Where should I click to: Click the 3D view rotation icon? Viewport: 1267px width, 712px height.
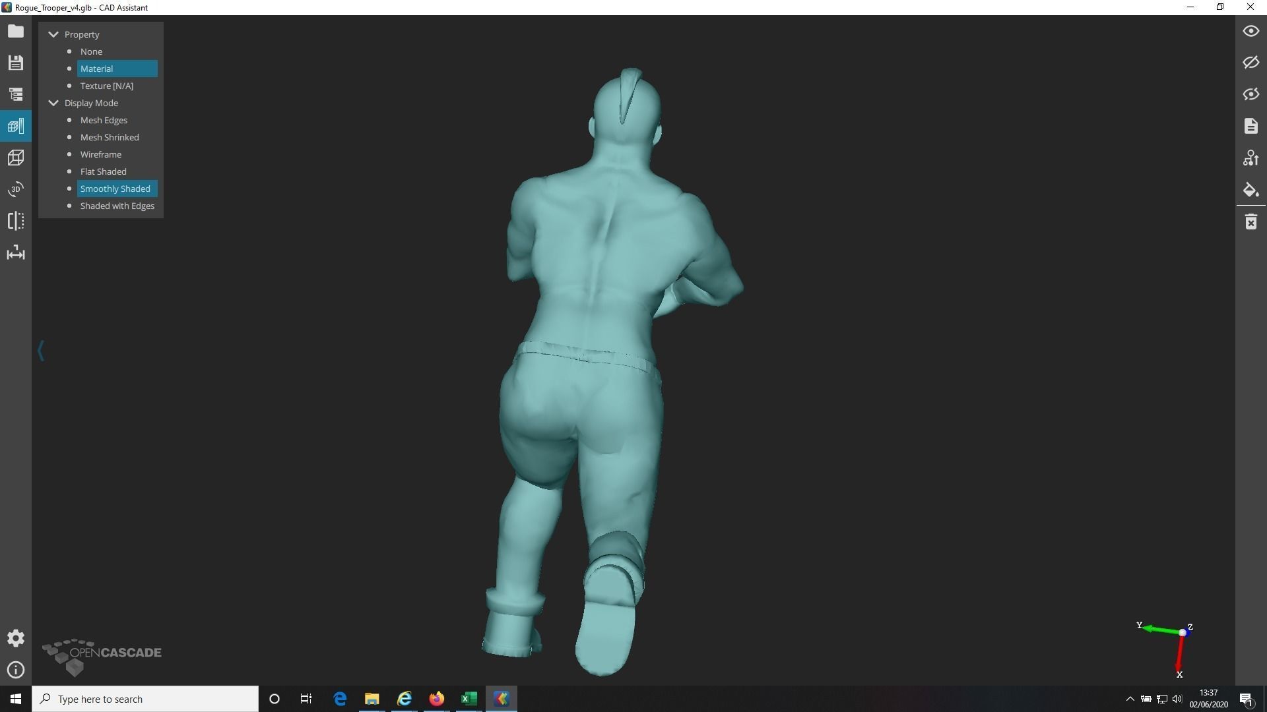tap(16, 189)
